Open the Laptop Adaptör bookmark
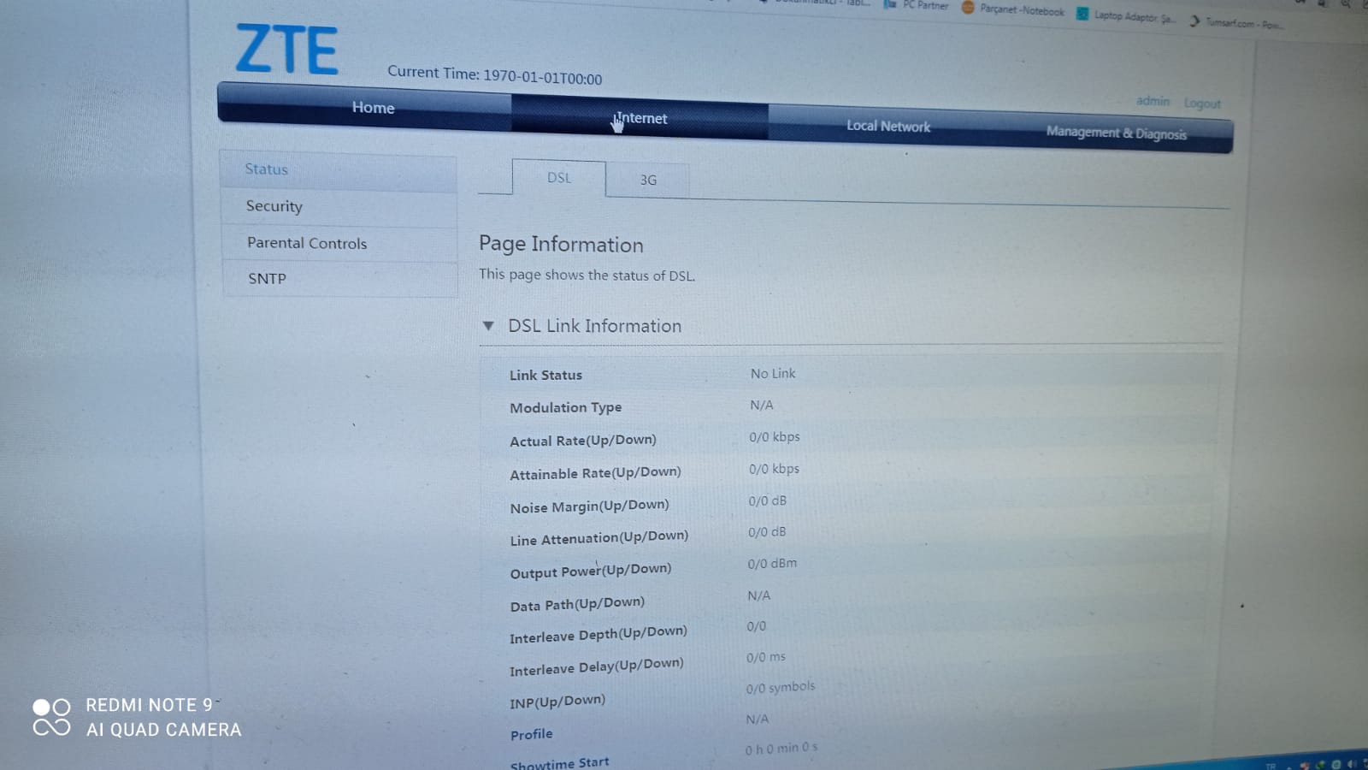Viewport: 1368px width, 770px height. click(x=1127, y=16)
